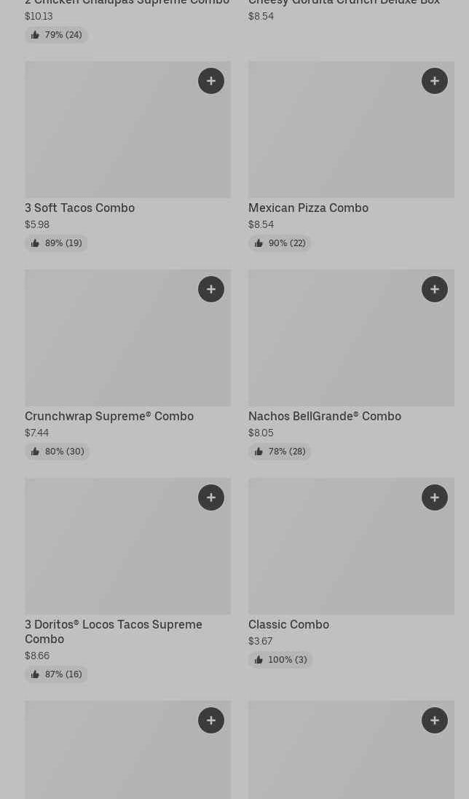The height and width of the screenshot is (799, 469).
Task: Click the 100% (3) rating badge
Action: point(280,660)
